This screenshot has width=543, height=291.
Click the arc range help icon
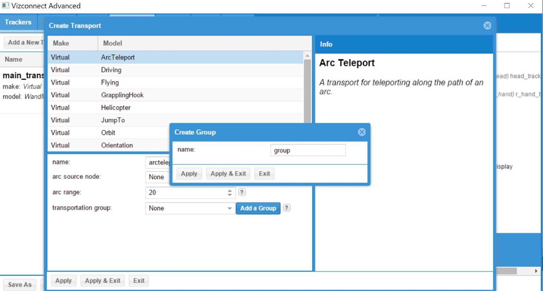click(242, 192)
